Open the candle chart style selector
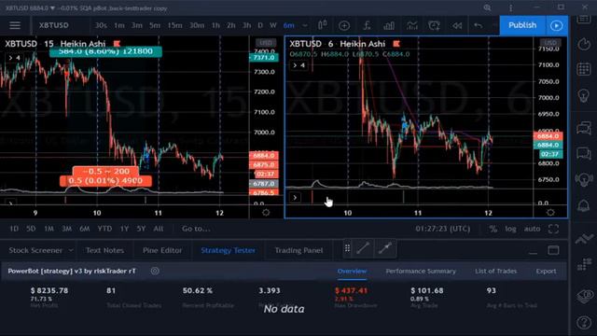The height and width of the screenshot is (336, 597). click(x=323, y=25)
